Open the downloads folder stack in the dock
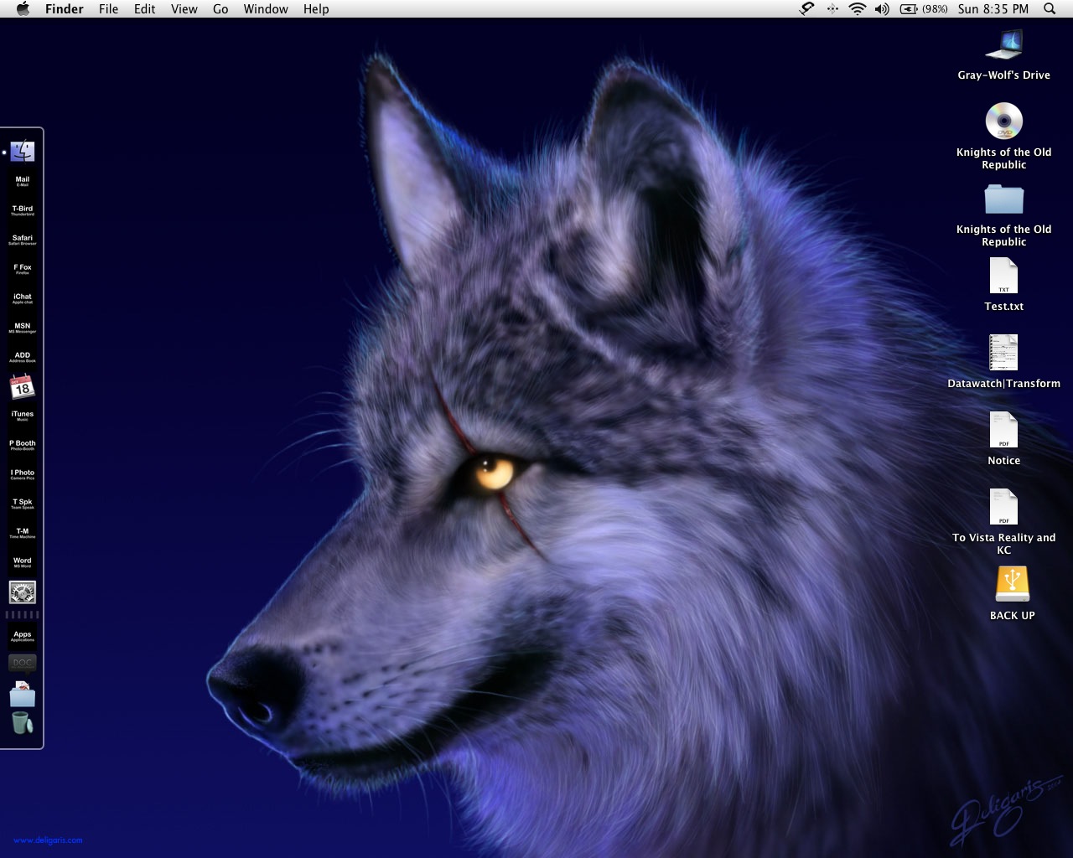Image resolution: width=1073 pixels, height=858 pixels. pos(23,694)
